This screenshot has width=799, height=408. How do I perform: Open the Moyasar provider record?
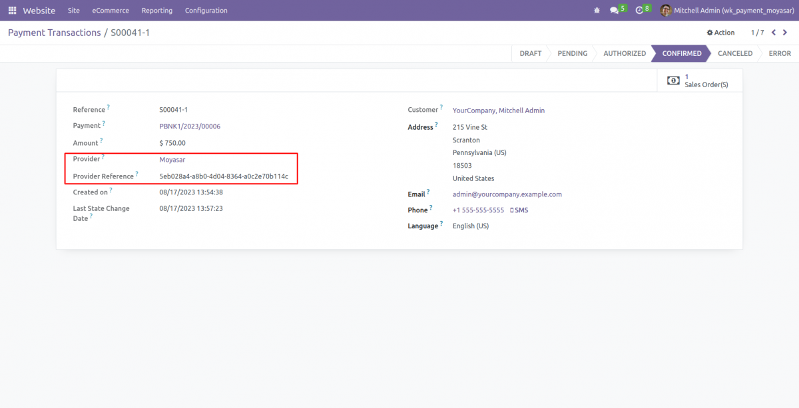172,159
